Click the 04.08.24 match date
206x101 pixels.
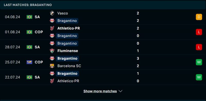click(x=12, y=17)
